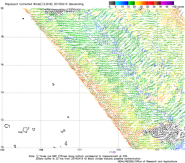Click the yellow 20-25 knots legend swatch
Image resolution: width=185 pixels, height=163 pixels.
[x=138, y=3]
